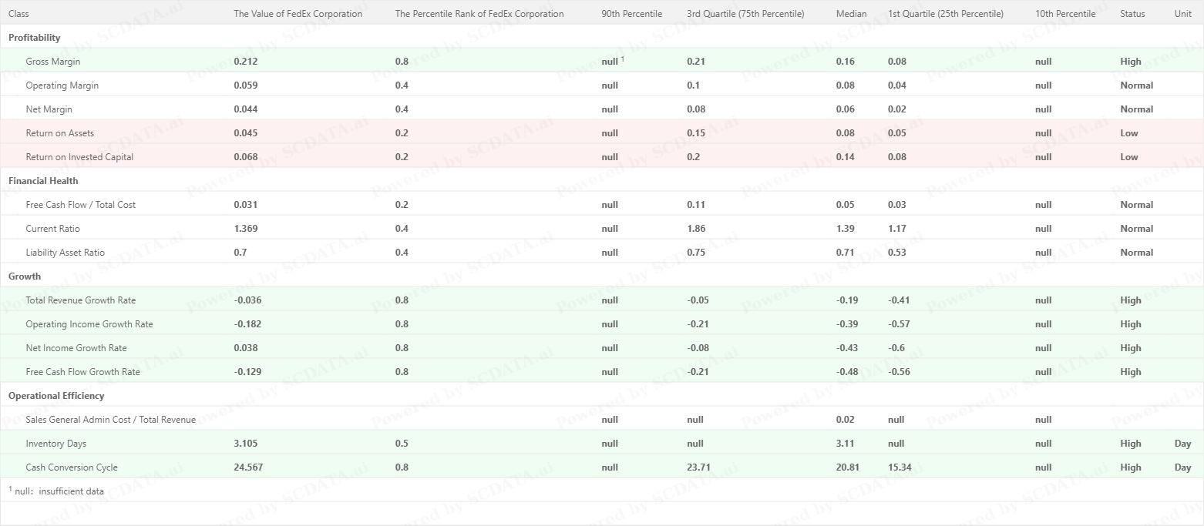Screen dimensions: 1204x526
Task: Click the Median column header
Action: 851,14
